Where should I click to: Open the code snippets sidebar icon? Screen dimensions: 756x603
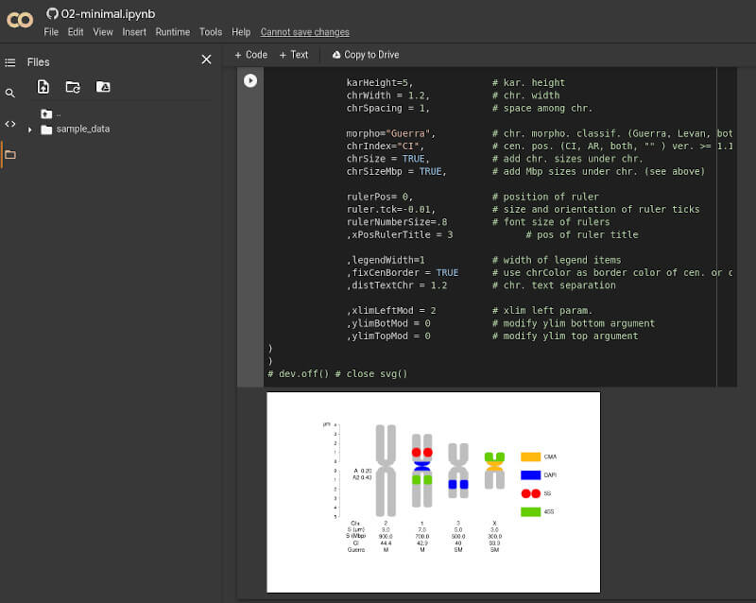tap(10, 124)
